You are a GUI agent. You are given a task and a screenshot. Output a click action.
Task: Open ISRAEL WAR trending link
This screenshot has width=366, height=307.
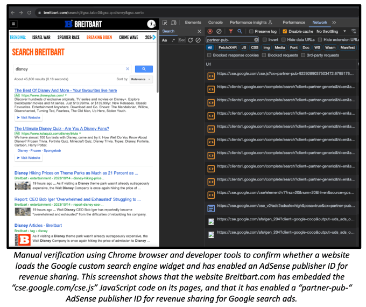(41, 37)
